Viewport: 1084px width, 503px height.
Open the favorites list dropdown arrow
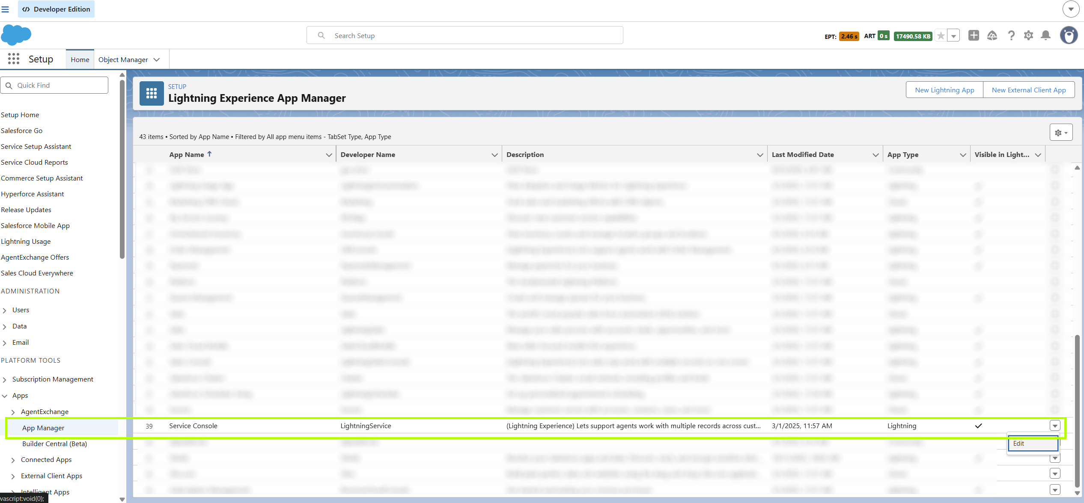953,36
